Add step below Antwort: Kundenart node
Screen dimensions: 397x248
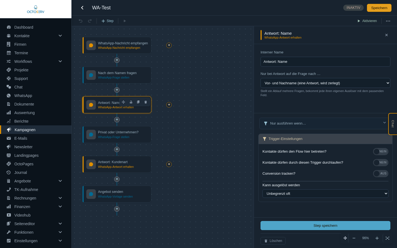[x=117, y=179]
